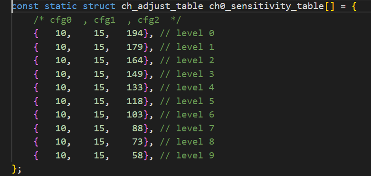371x176 pixels.
Task: Click value 164 on level 2 row
Action: pos(135,60)
